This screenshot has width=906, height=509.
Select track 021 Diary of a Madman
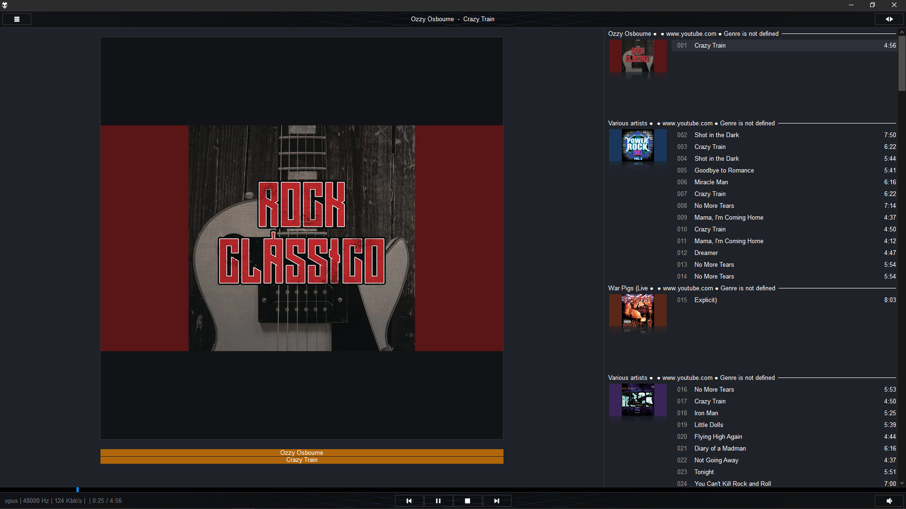tap(720, 449)
